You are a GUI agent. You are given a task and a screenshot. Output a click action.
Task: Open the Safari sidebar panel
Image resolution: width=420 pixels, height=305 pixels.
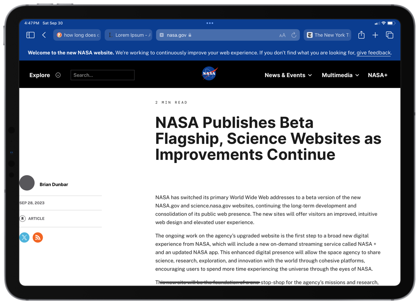point(30,35)
